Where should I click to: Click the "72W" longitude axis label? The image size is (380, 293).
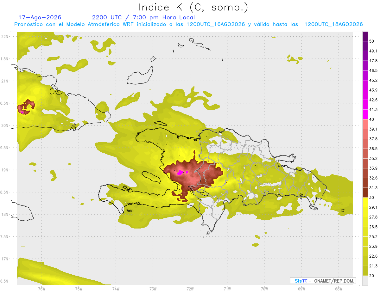click(x=190, y=289)
